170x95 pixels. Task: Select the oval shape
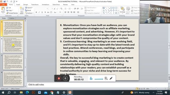point(113,8)
